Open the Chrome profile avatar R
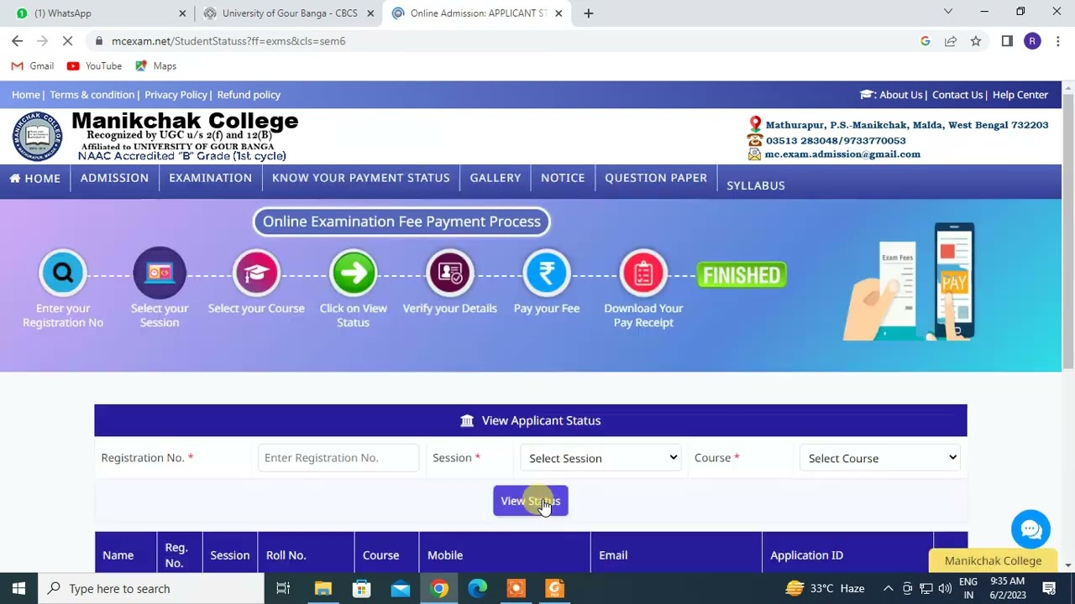 1032,41
